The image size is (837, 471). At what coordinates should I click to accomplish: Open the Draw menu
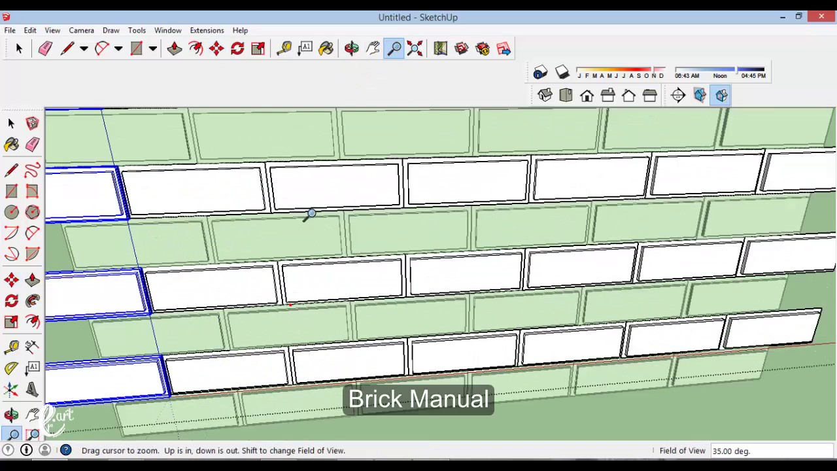[111, 30]
